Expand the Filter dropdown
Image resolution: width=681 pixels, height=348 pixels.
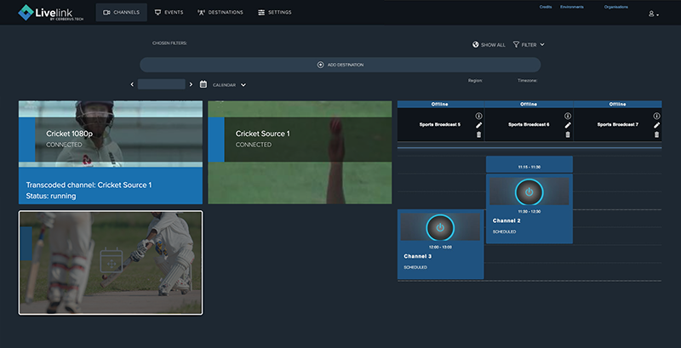click(x=529, y=44)
